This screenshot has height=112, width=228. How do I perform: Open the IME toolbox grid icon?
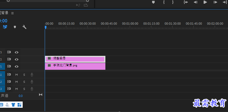click(19, 105)
